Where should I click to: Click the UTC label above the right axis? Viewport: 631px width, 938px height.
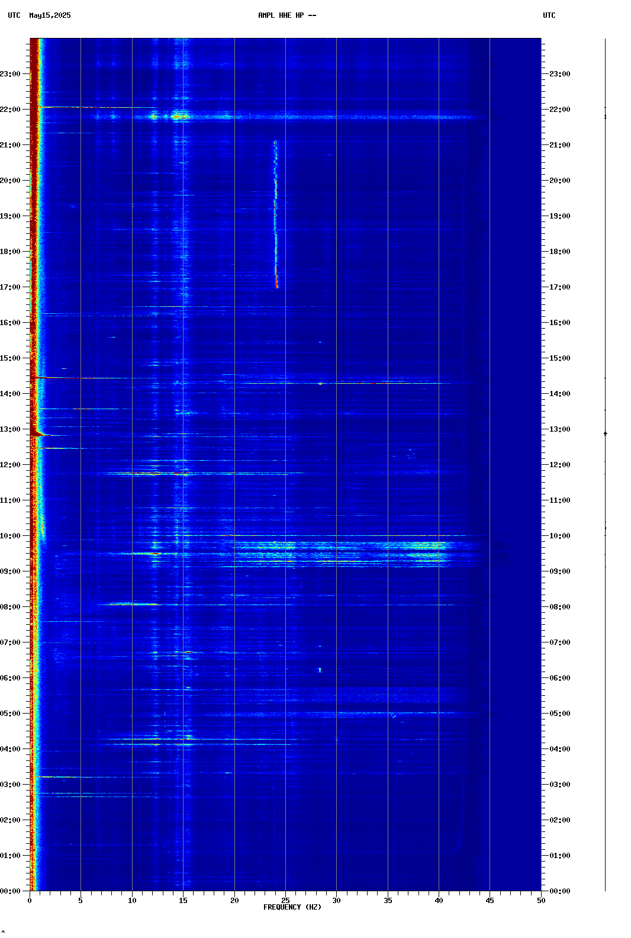coord(549,15)
